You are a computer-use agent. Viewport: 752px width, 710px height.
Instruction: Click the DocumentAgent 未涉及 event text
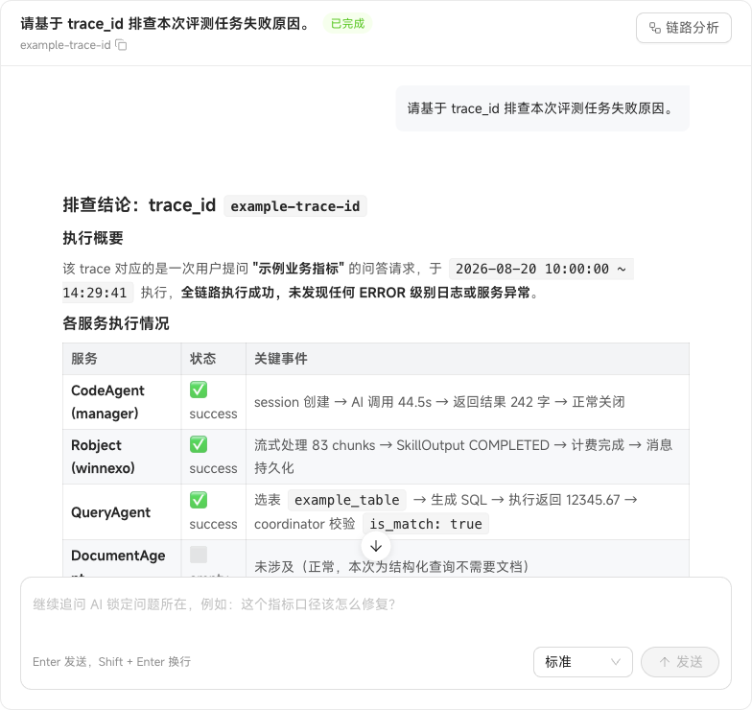pyautogui.click(x=391, y=566)
